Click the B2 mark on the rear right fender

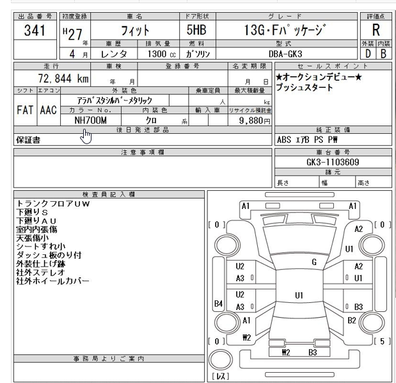coord(352,320)
